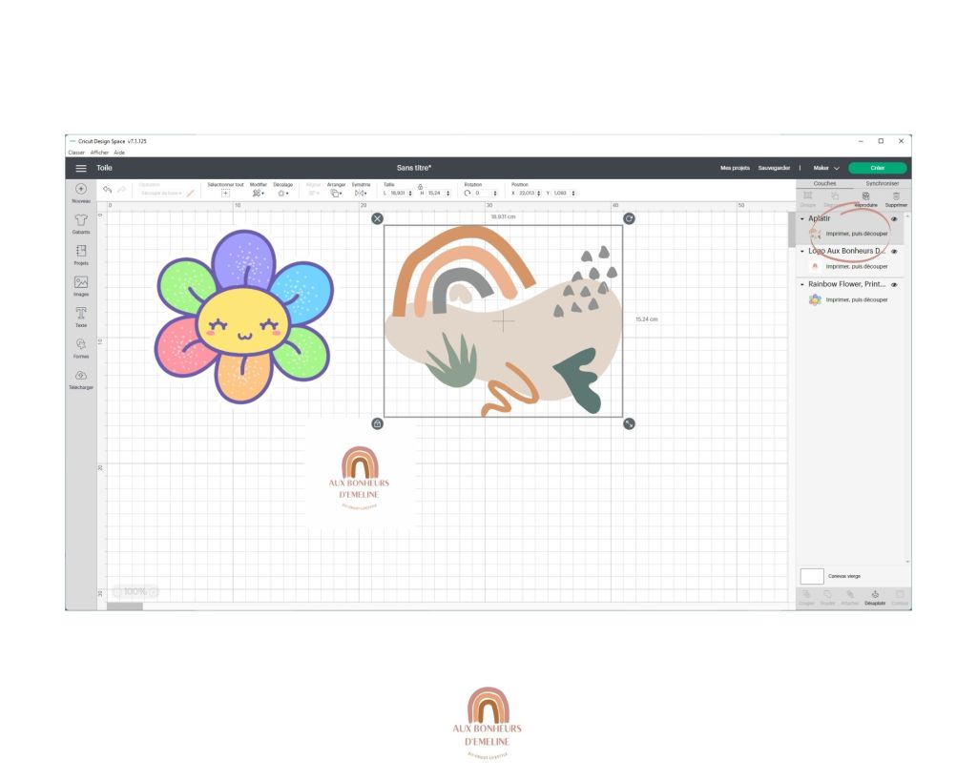Click the Canevas vierge color swatch

click(811, 576)
